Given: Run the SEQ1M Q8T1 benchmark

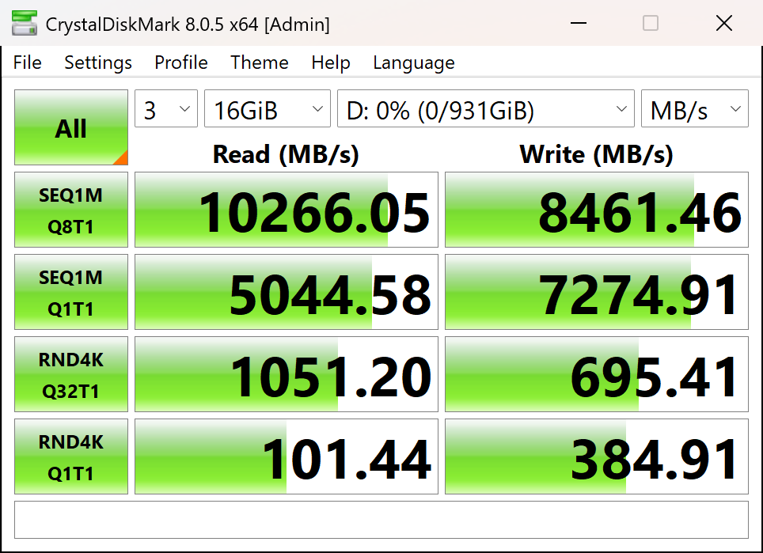Looking at the screenshot, I should coord(71,210).
